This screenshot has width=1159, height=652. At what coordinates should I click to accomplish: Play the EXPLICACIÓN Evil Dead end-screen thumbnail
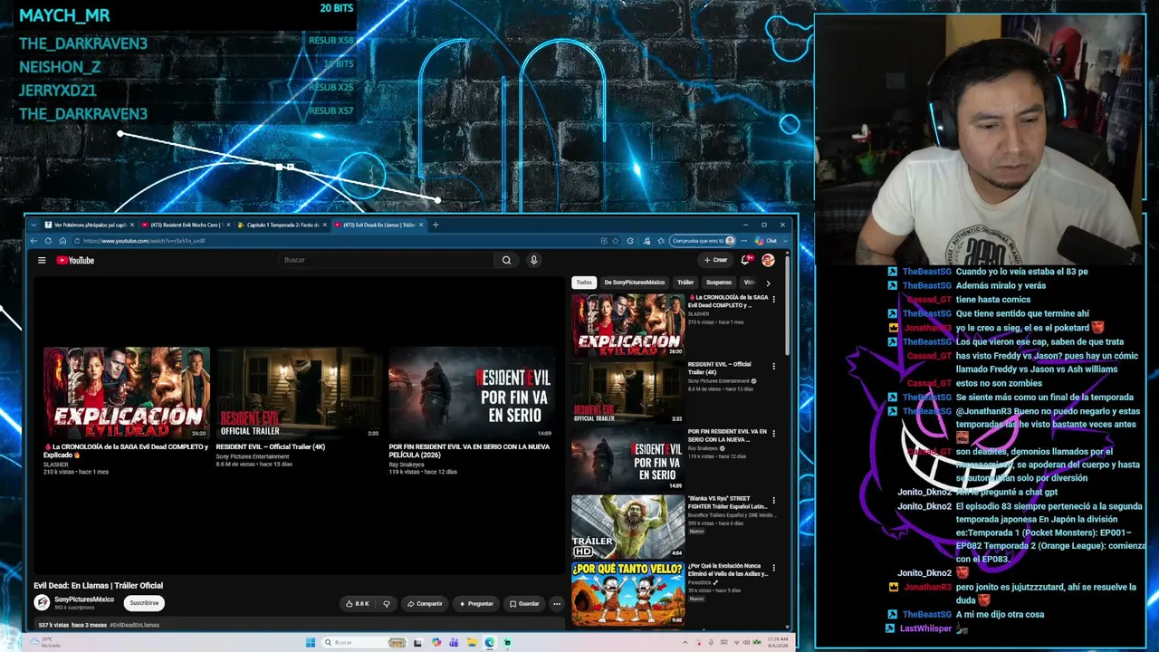[x=127, y=393]
